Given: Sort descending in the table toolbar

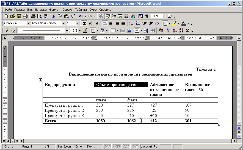Looking at the screenshot, I should tap(181, 30).
